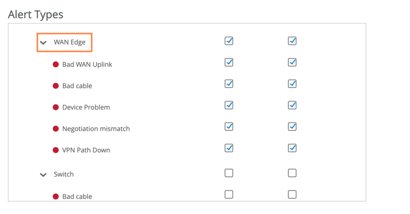Uncheck first WAN Edge checkbox
The height and width of the screenshot is (214, 410).
[x=229, y=41]
